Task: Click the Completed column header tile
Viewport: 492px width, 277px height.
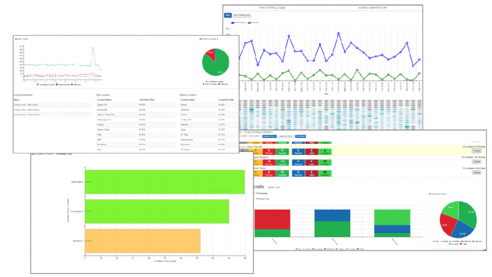Action: (x=282, y=143)
